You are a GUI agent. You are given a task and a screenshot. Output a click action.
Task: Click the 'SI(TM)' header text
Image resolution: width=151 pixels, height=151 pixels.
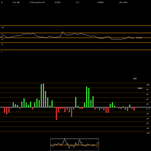(57, 2)
